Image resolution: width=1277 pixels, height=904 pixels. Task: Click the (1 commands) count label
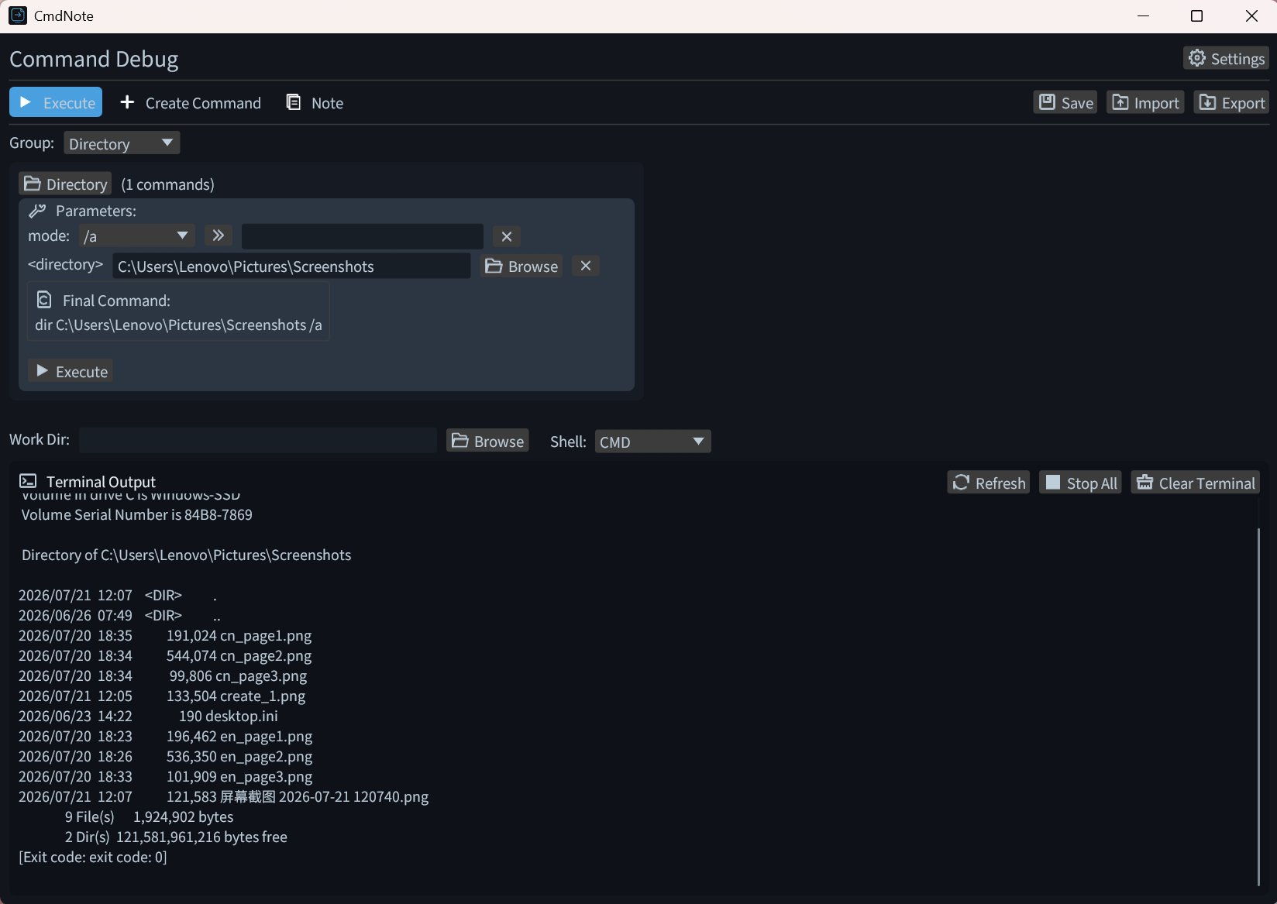(167, 184)
